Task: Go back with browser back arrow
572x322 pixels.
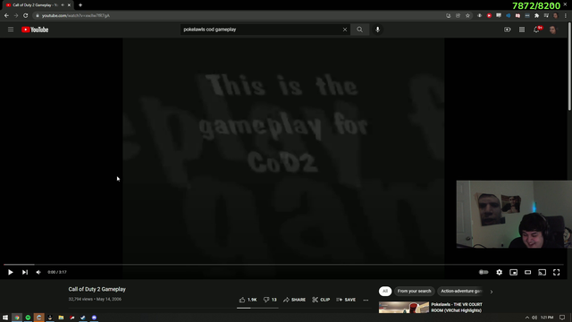Action: [x=6, y=16]
